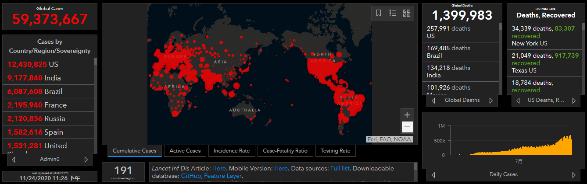Image resolution: width=587 pixels, height=184 pixels.
Task: Click left arrow beside Daily Cases
Action: click(x=433, y=175)
